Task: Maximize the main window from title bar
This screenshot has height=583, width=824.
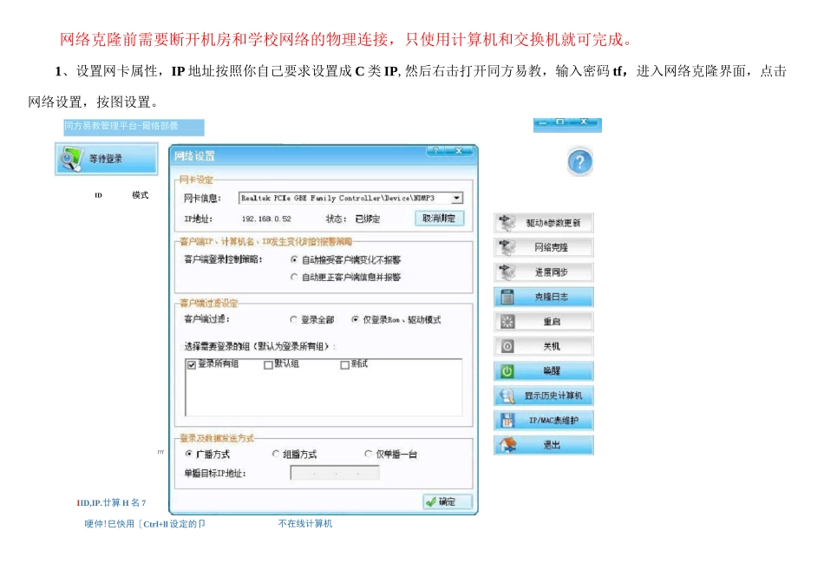Action: [560, 122]
